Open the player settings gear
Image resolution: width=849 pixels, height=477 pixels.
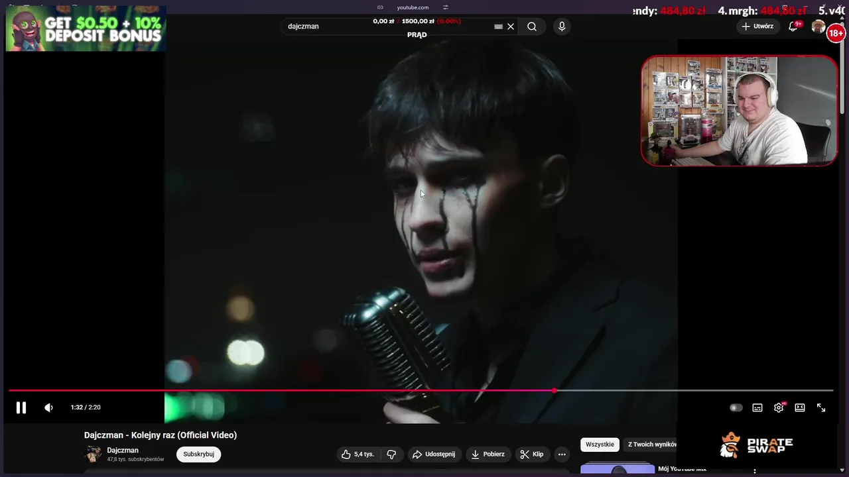(779, 407)
